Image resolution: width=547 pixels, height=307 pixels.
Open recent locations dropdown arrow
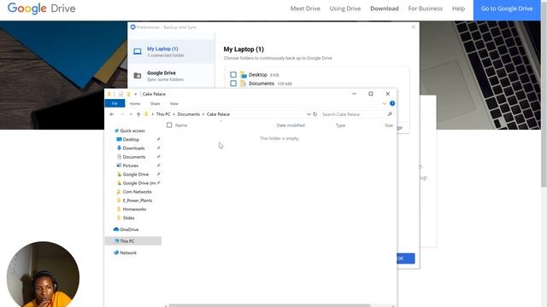(131, 114)
